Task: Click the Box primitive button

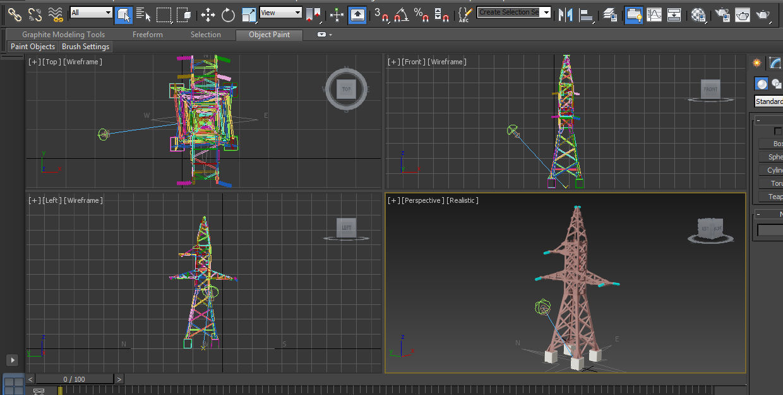Action: tap(771, 144)
